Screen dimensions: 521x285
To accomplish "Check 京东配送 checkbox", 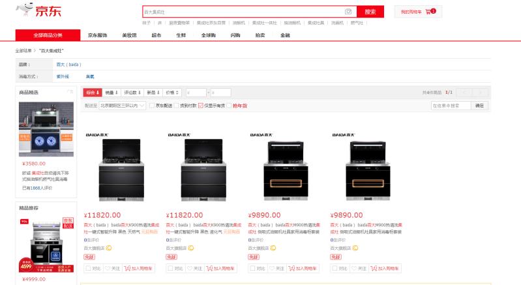I will (x=152, y=106).
